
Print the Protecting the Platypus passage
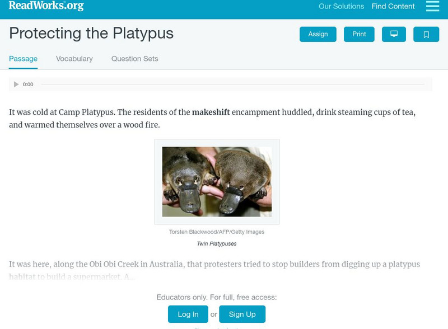[359, 34]
